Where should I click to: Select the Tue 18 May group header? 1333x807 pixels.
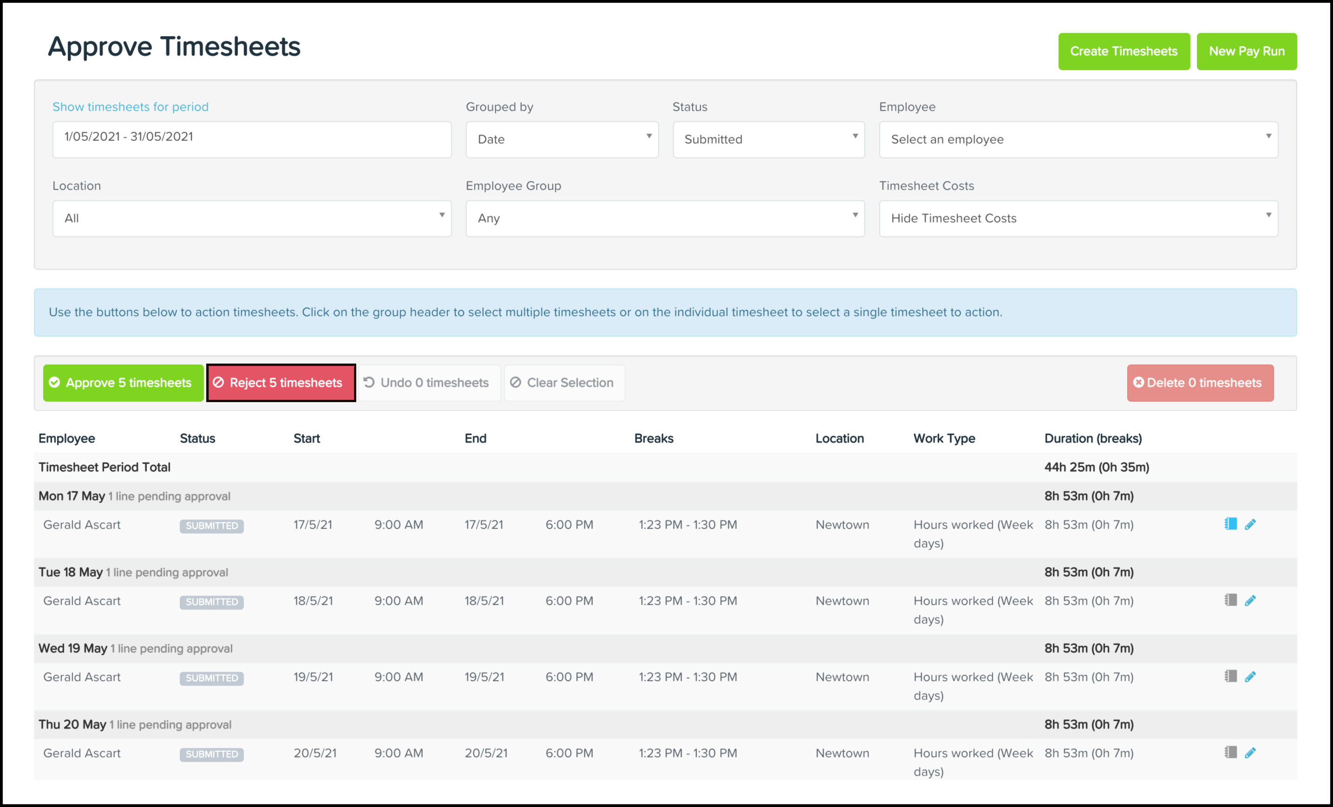(x=71, y=572)
